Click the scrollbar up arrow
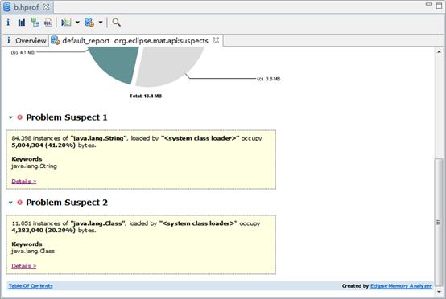Screen dimensions: 446x299 439,51
